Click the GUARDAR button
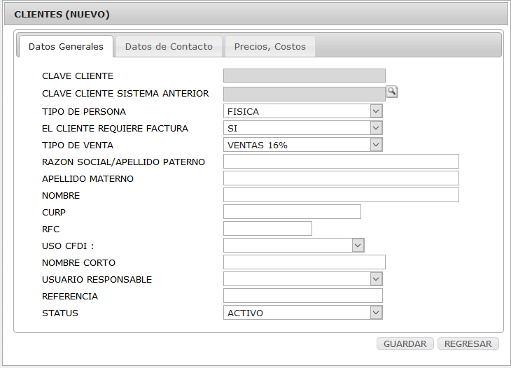 tap(405, 344)
